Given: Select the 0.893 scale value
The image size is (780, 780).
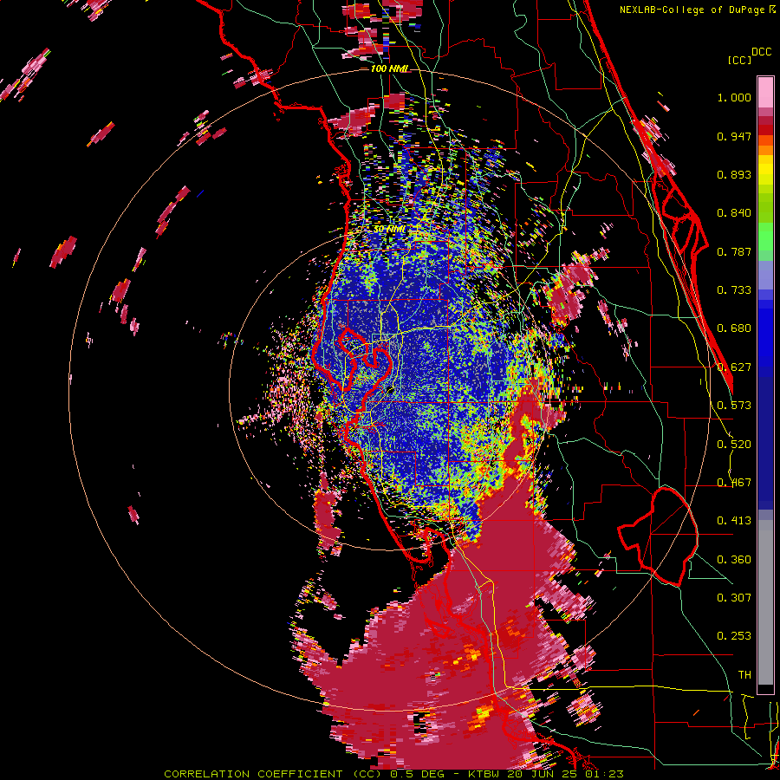Looking at the screenshot, I should coord(734,174).
